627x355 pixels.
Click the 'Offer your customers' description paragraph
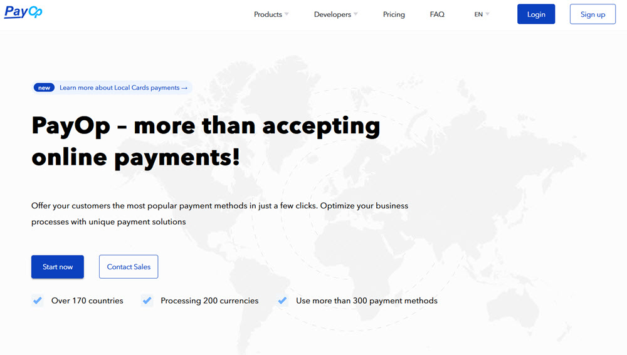click(220, 214)
